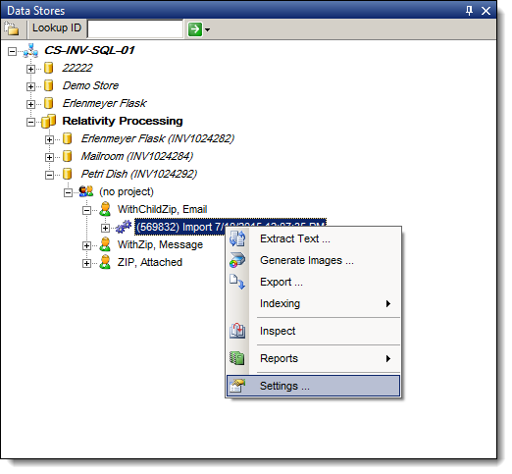The image size is (512, 474).
Task: Choose Generate Images from context menu
Action: [313, 261]
